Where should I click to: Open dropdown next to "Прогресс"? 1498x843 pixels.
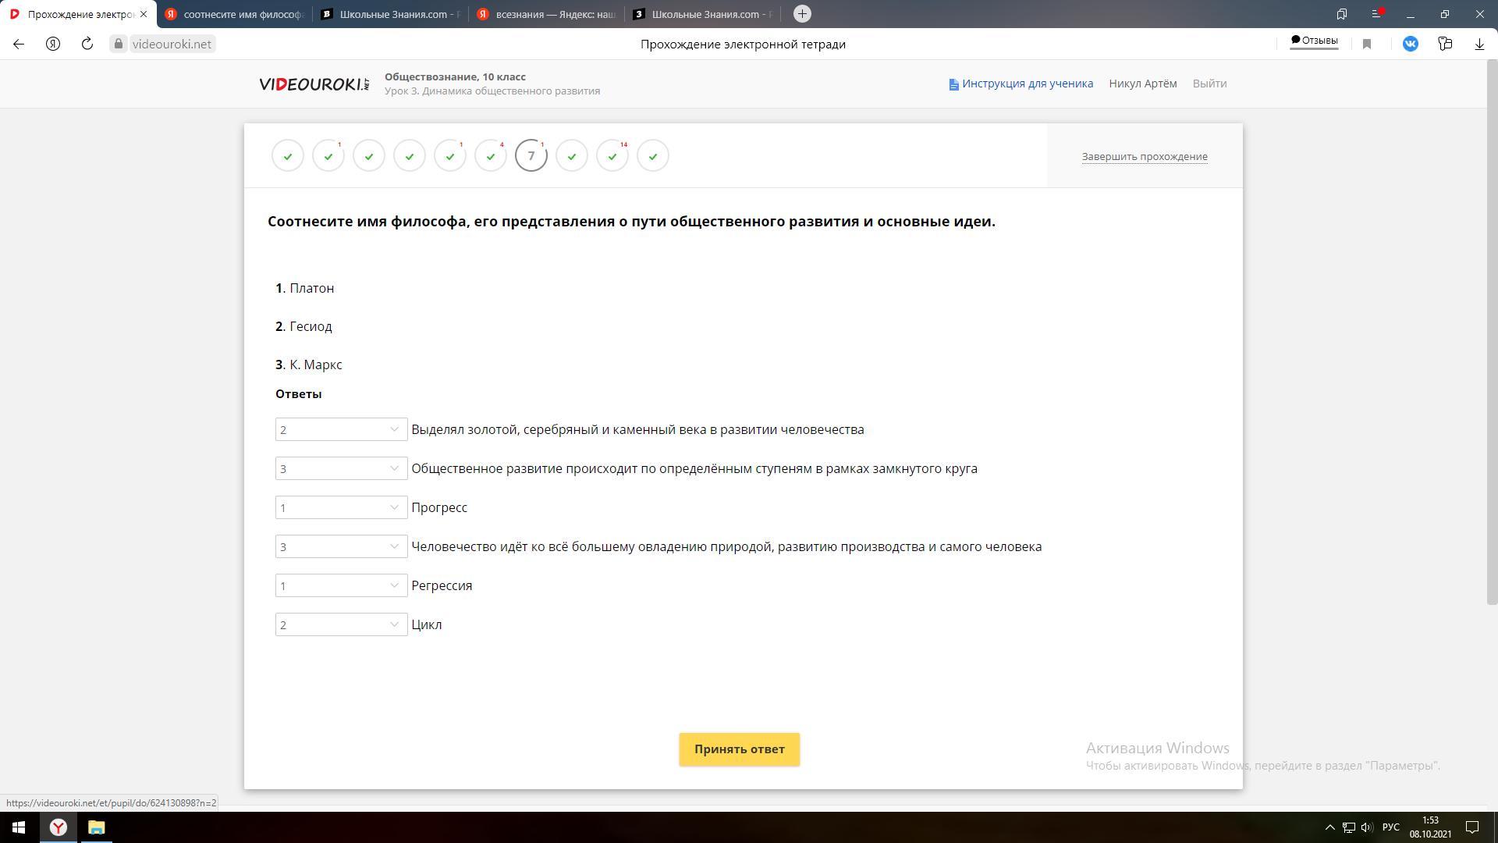341,507
